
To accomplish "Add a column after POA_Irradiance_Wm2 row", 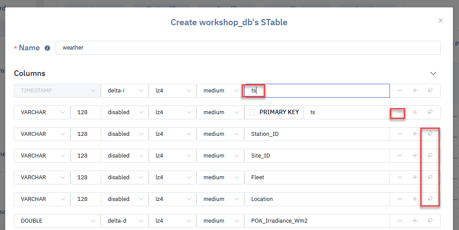I will 415,220.
